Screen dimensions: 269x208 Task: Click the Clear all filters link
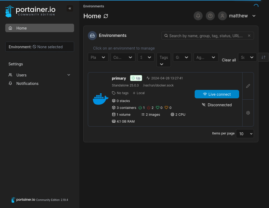[x=229, y=60]
